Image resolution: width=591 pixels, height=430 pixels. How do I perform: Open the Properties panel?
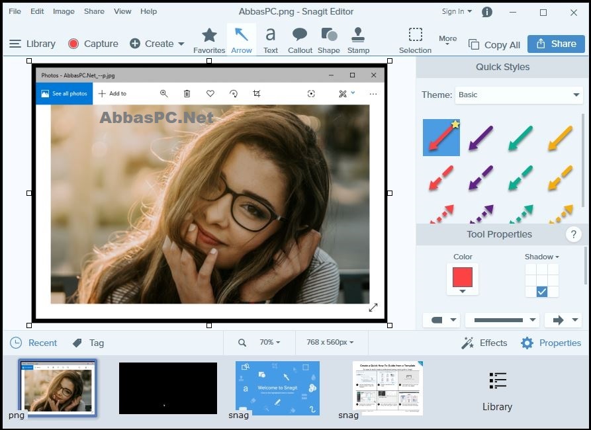[551, 343]
